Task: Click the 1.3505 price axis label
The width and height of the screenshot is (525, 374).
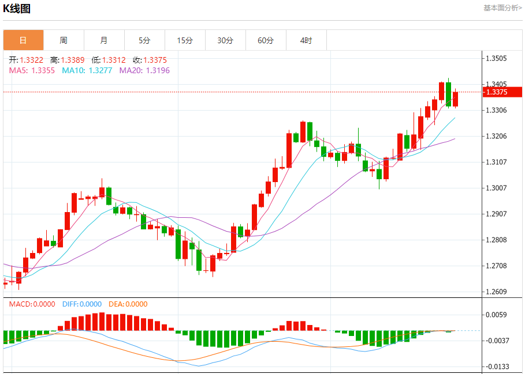Action: 496,58
